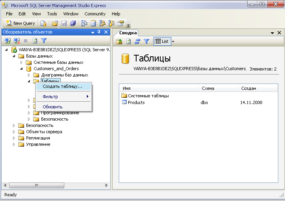The height and width of the screenshot is (201, 285).
Task: Select Системные таблицы folder in the list
Action: tap(148, 96)
